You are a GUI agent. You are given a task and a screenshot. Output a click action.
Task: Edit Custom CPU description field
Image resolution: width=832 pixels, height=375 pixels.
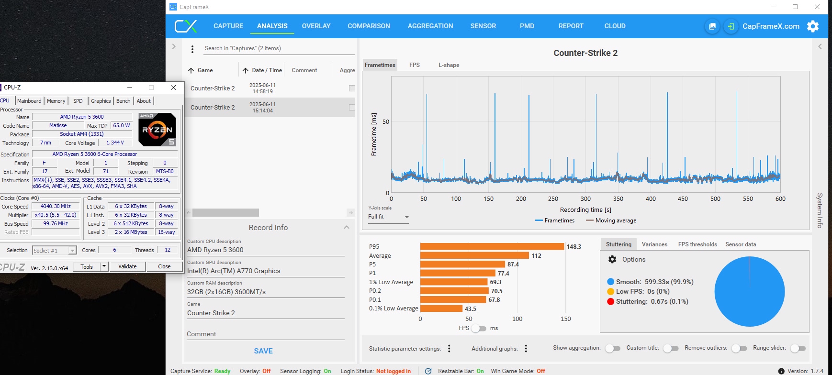pyautogui.click(x=266, y=250)
